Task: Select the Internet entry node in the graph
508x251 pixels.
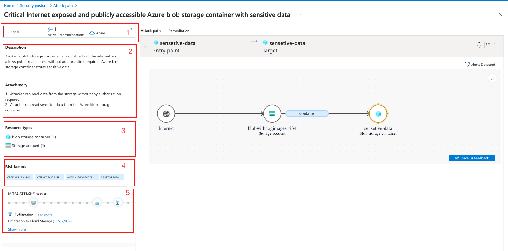Action: click(x=166, y=113)
